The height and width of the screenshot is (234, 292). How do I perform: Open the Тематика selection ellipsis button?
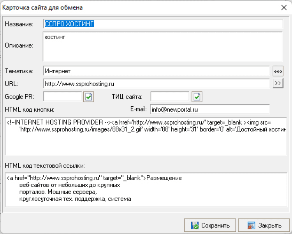(x=278, y=71)
